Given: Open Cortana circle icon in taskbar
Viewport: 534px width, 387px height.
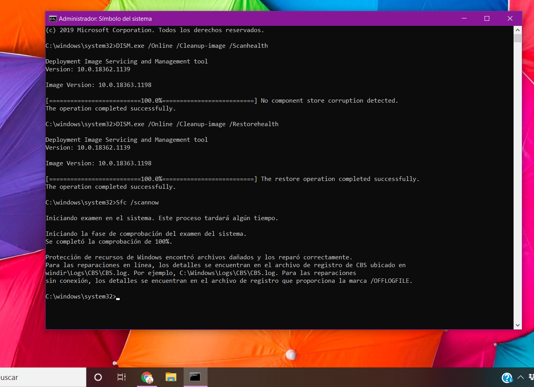Looking at the screenshot, I should click(98, 377).
